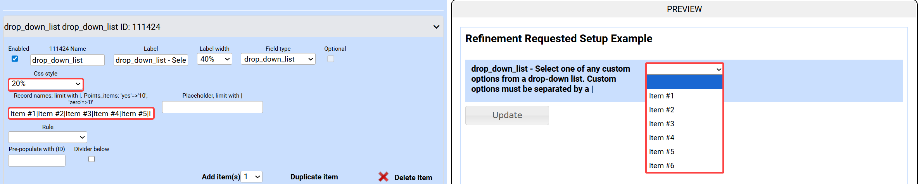Open the Rule dropdown
Screen dimensions: 919x184
pyautogui.click(x=48, y=137)
